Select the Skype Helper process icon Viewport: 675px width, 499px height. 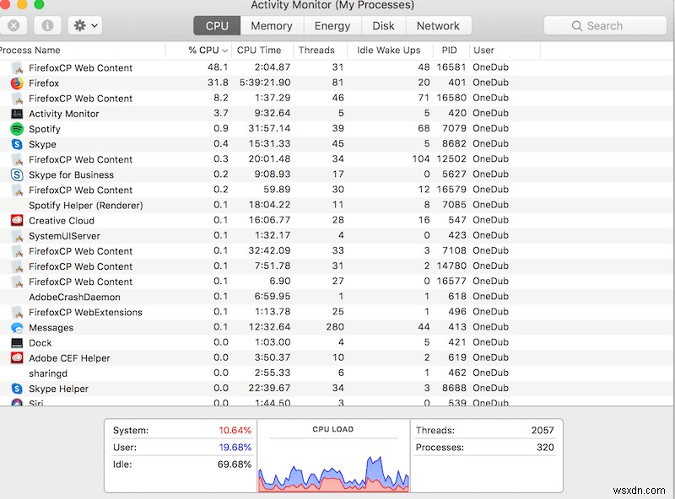(x=17, y=389)
